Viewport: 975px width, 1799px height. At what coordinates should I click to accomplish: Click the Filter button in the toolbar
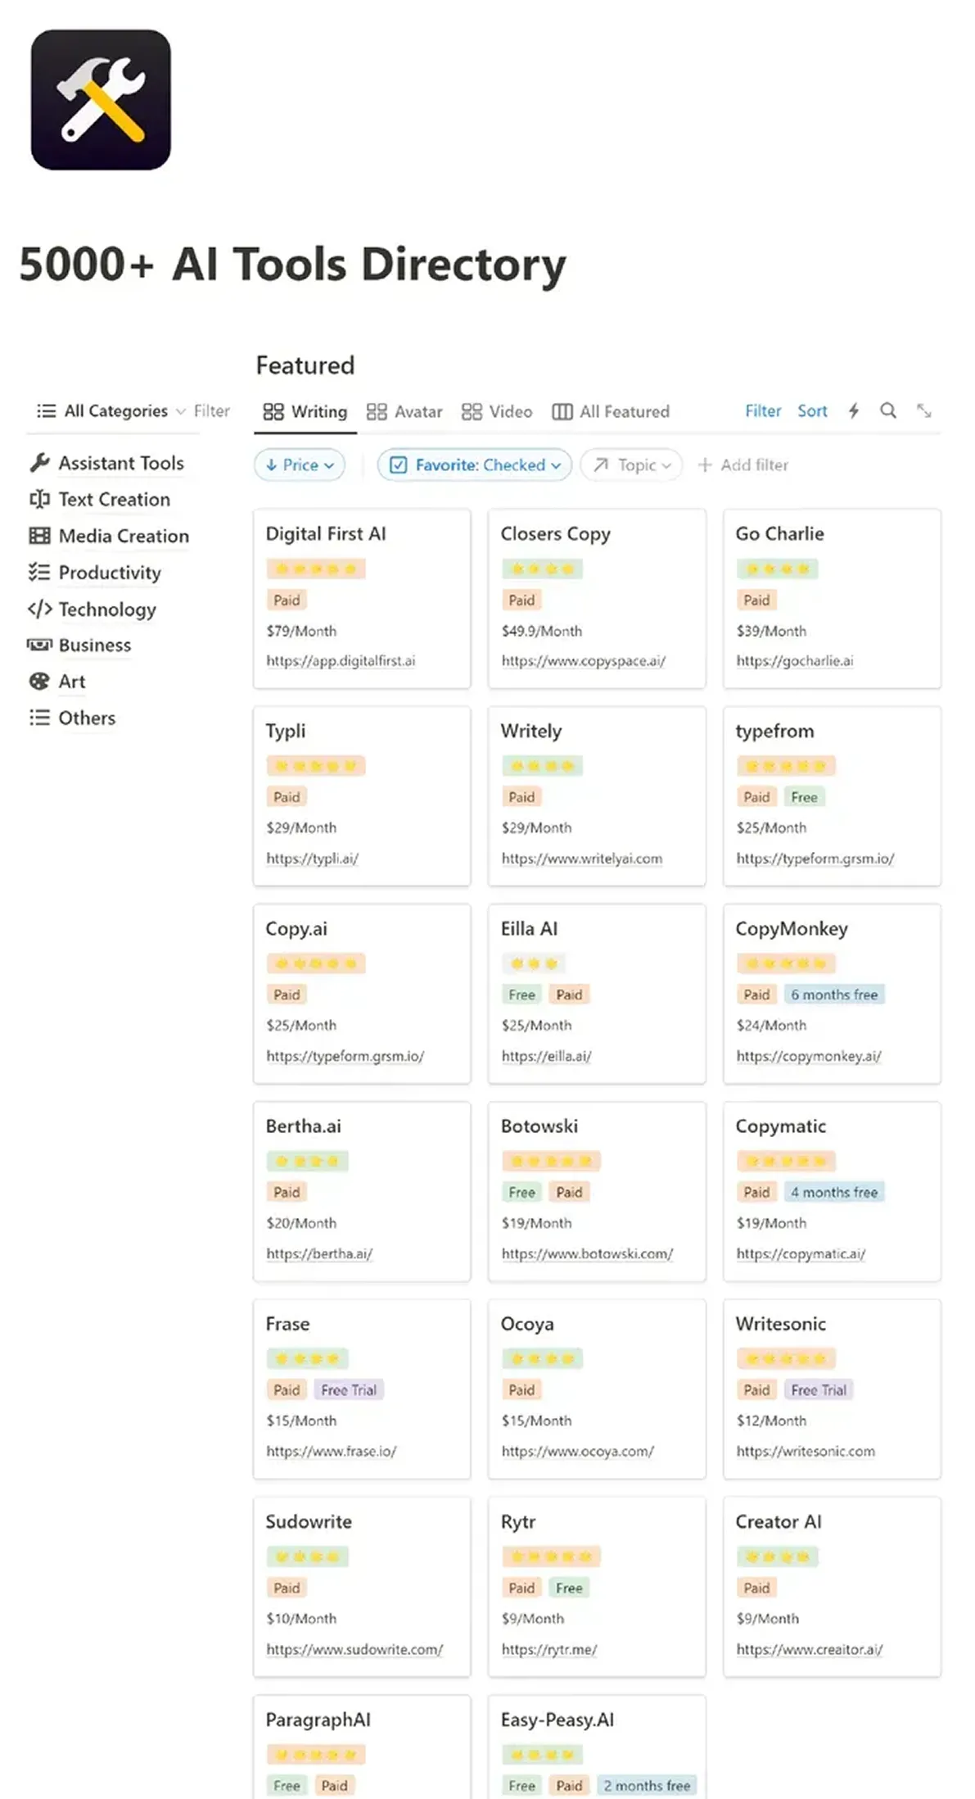click(x=763, y=410)
